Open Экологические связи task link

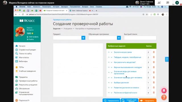(123, 52)
